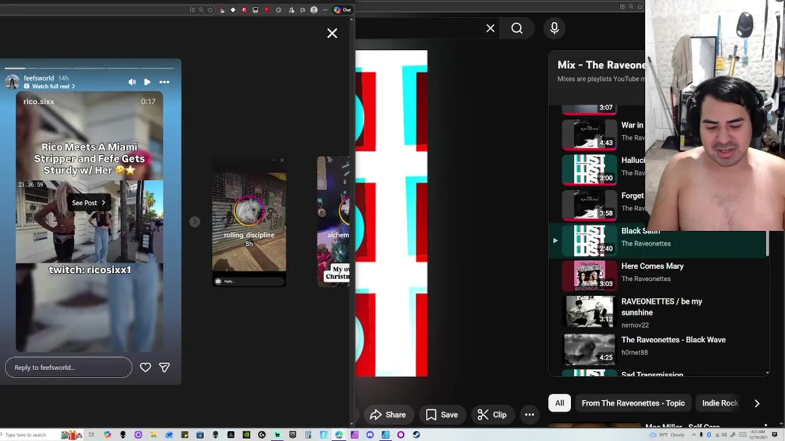Viewport: 785px width, 441px height.
Task: Open the rolling_discipline story preview
Action: 249,222
